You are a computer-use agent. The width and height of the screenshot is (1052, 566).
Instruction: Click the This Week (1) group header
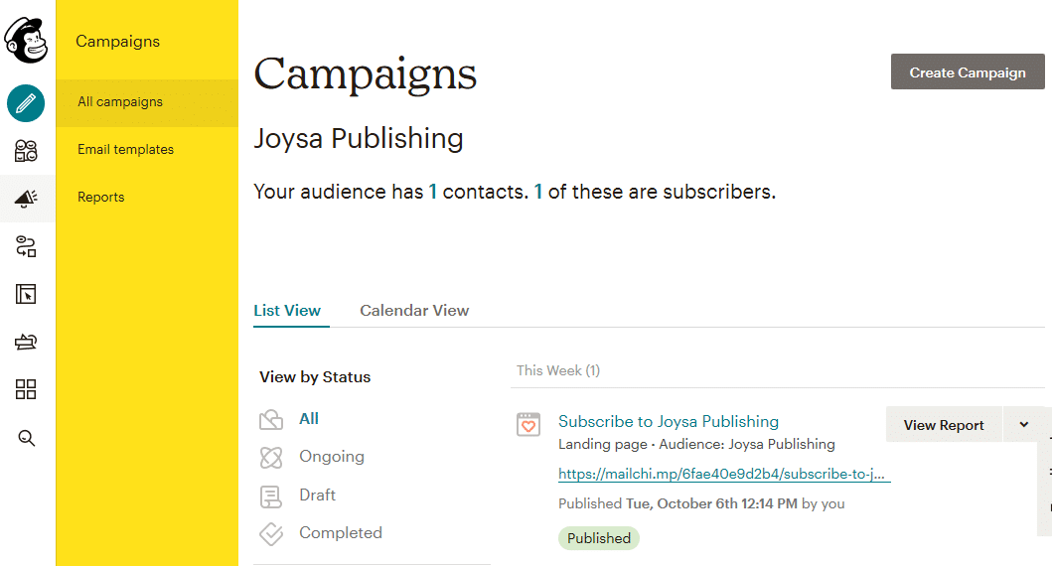pyautogui.click(x=558, y=370)
